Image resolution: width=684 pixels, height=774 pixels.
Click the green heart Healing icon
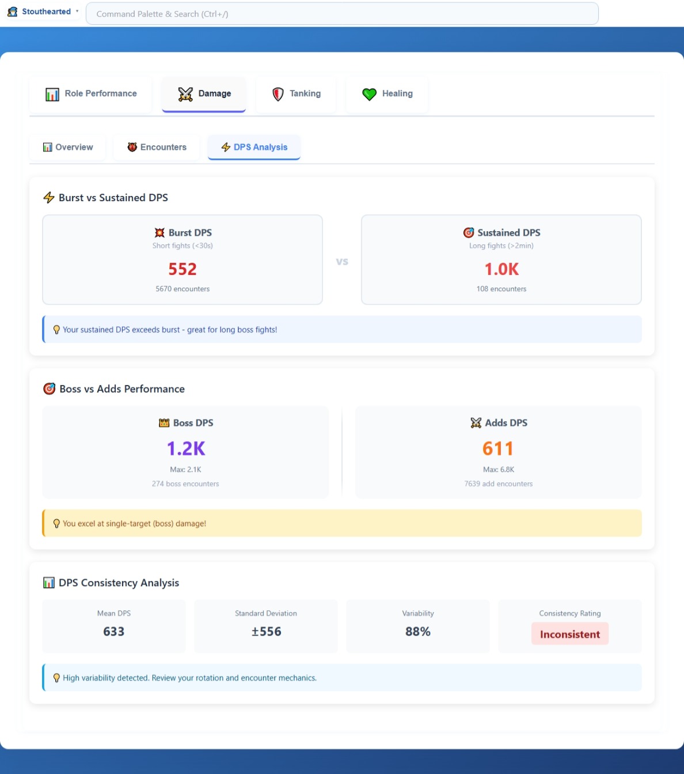(369, 94)
